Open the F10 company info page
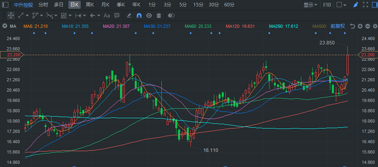Image resolution: width=378 pixels, height=167 pixels. pyautogui.click(x=327, y=5)
